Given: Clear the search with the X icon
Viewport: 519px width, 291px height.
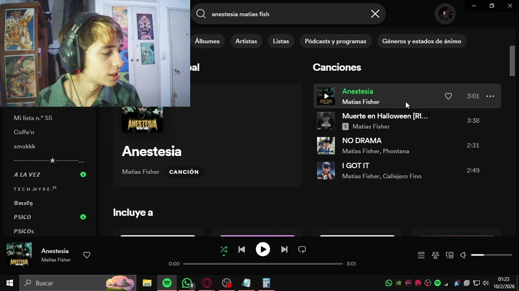Looking at the screenshot, I should [x=375, y=14].
